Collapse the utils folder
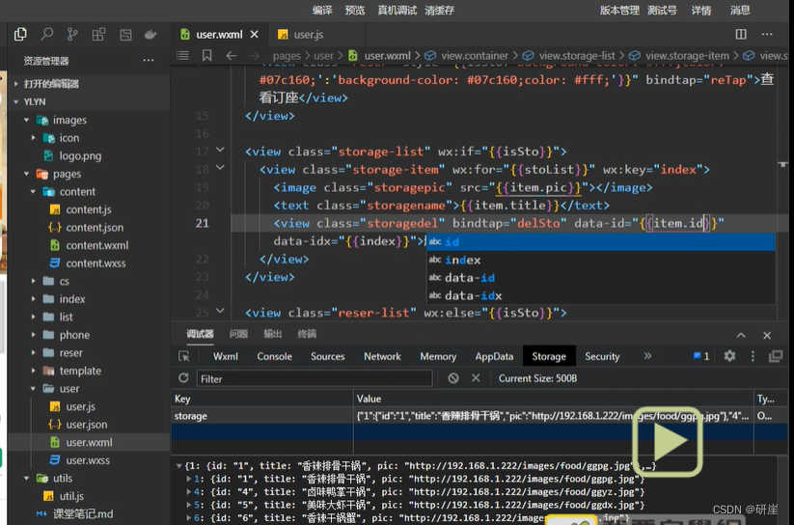 (27, 478)
